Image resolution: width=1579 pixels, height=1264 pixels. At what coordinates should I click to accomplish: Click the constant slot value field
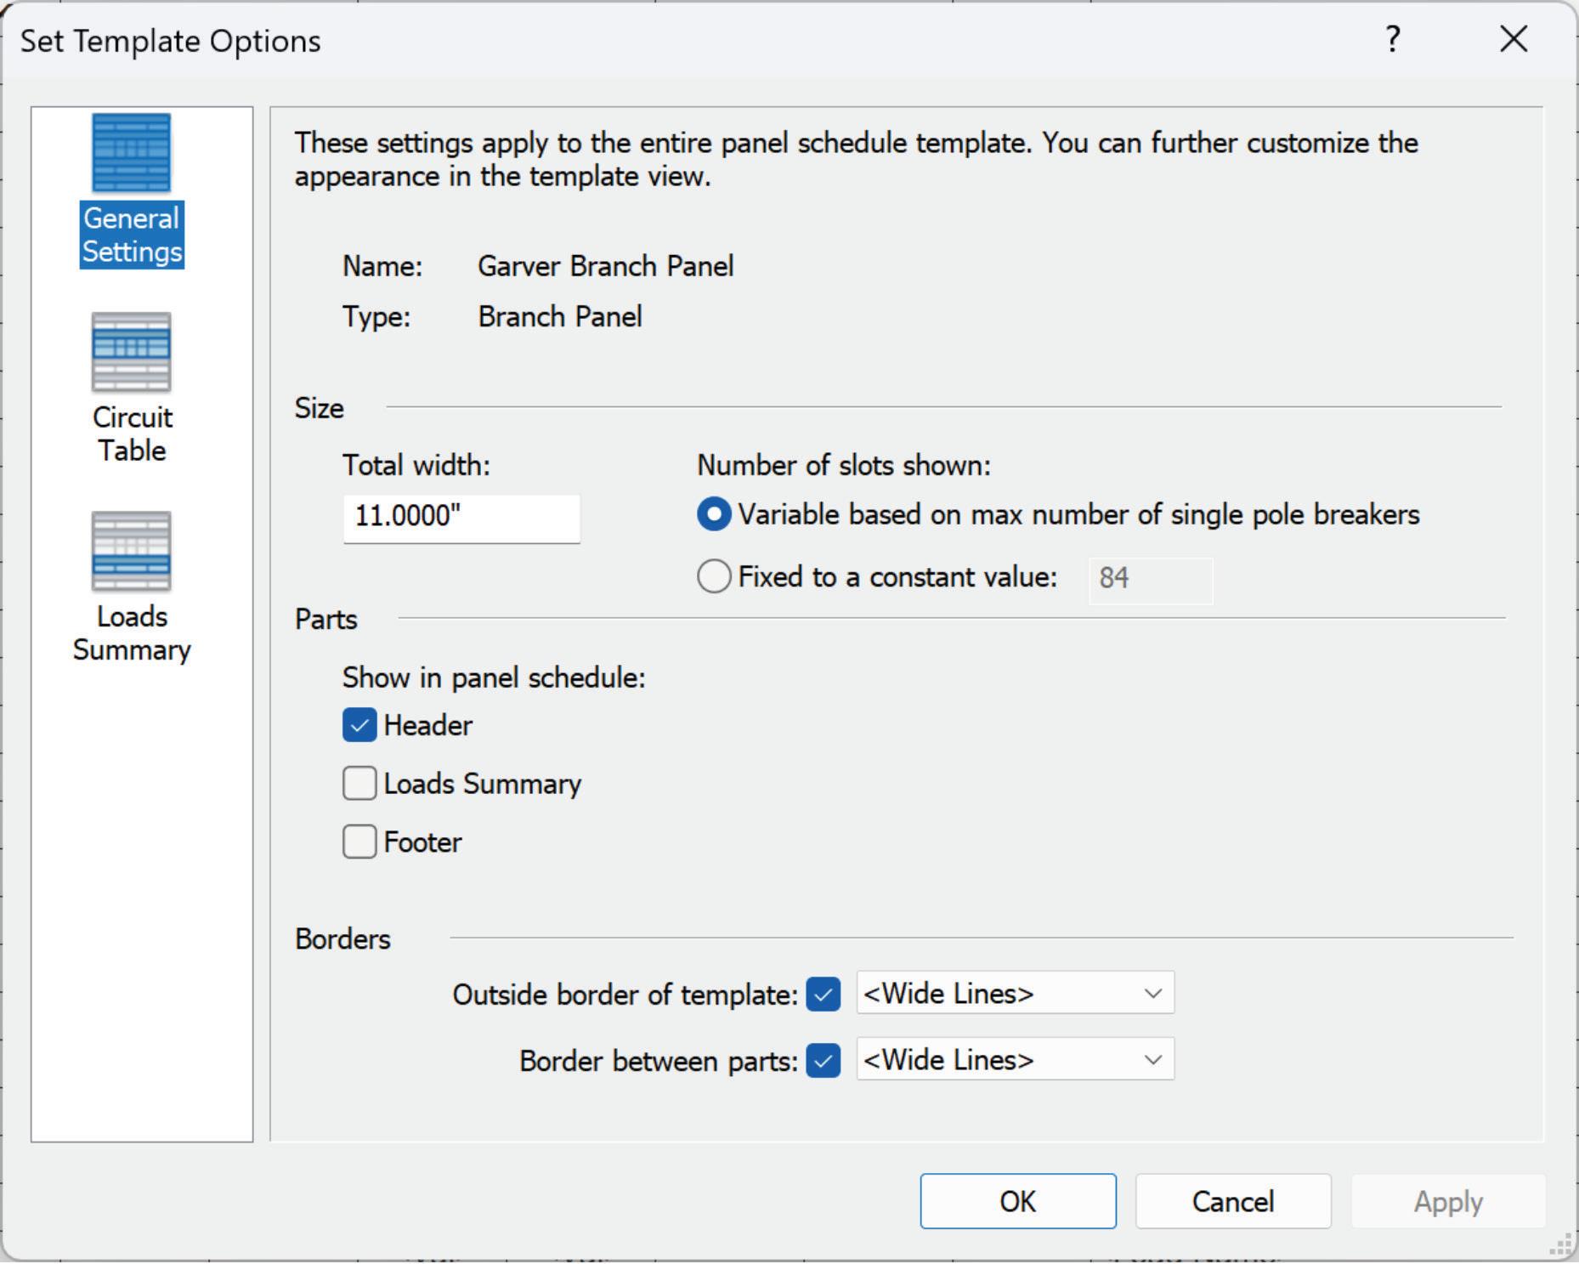(1150, 578)
